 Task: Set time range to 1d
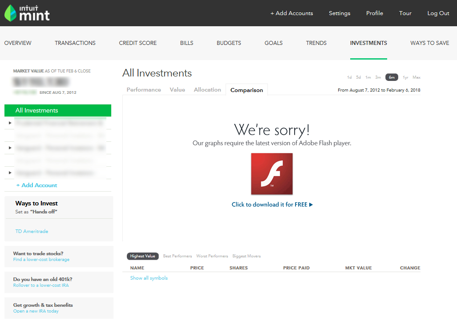click(349, 77)
